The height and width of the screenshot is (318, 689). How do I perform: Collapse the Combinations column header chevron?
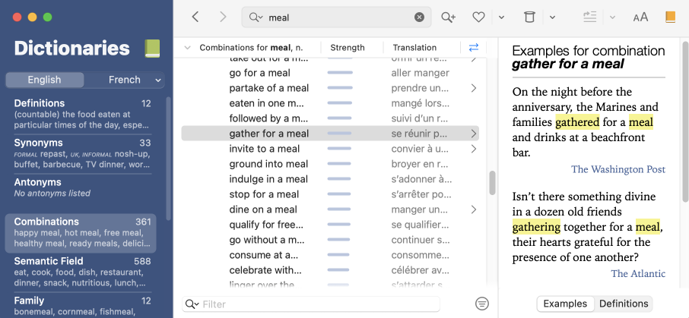click(187, 48)
